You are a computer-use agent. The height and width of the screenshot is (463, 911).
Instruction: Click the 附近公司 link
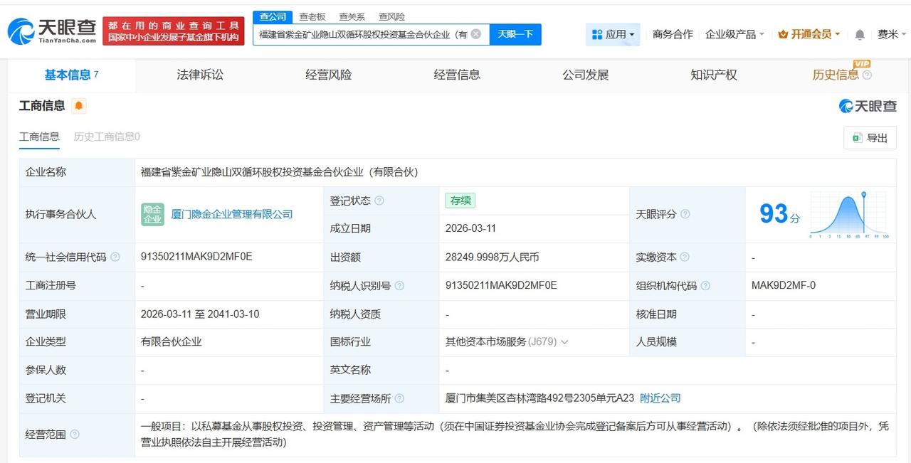[x=659, y=398]
